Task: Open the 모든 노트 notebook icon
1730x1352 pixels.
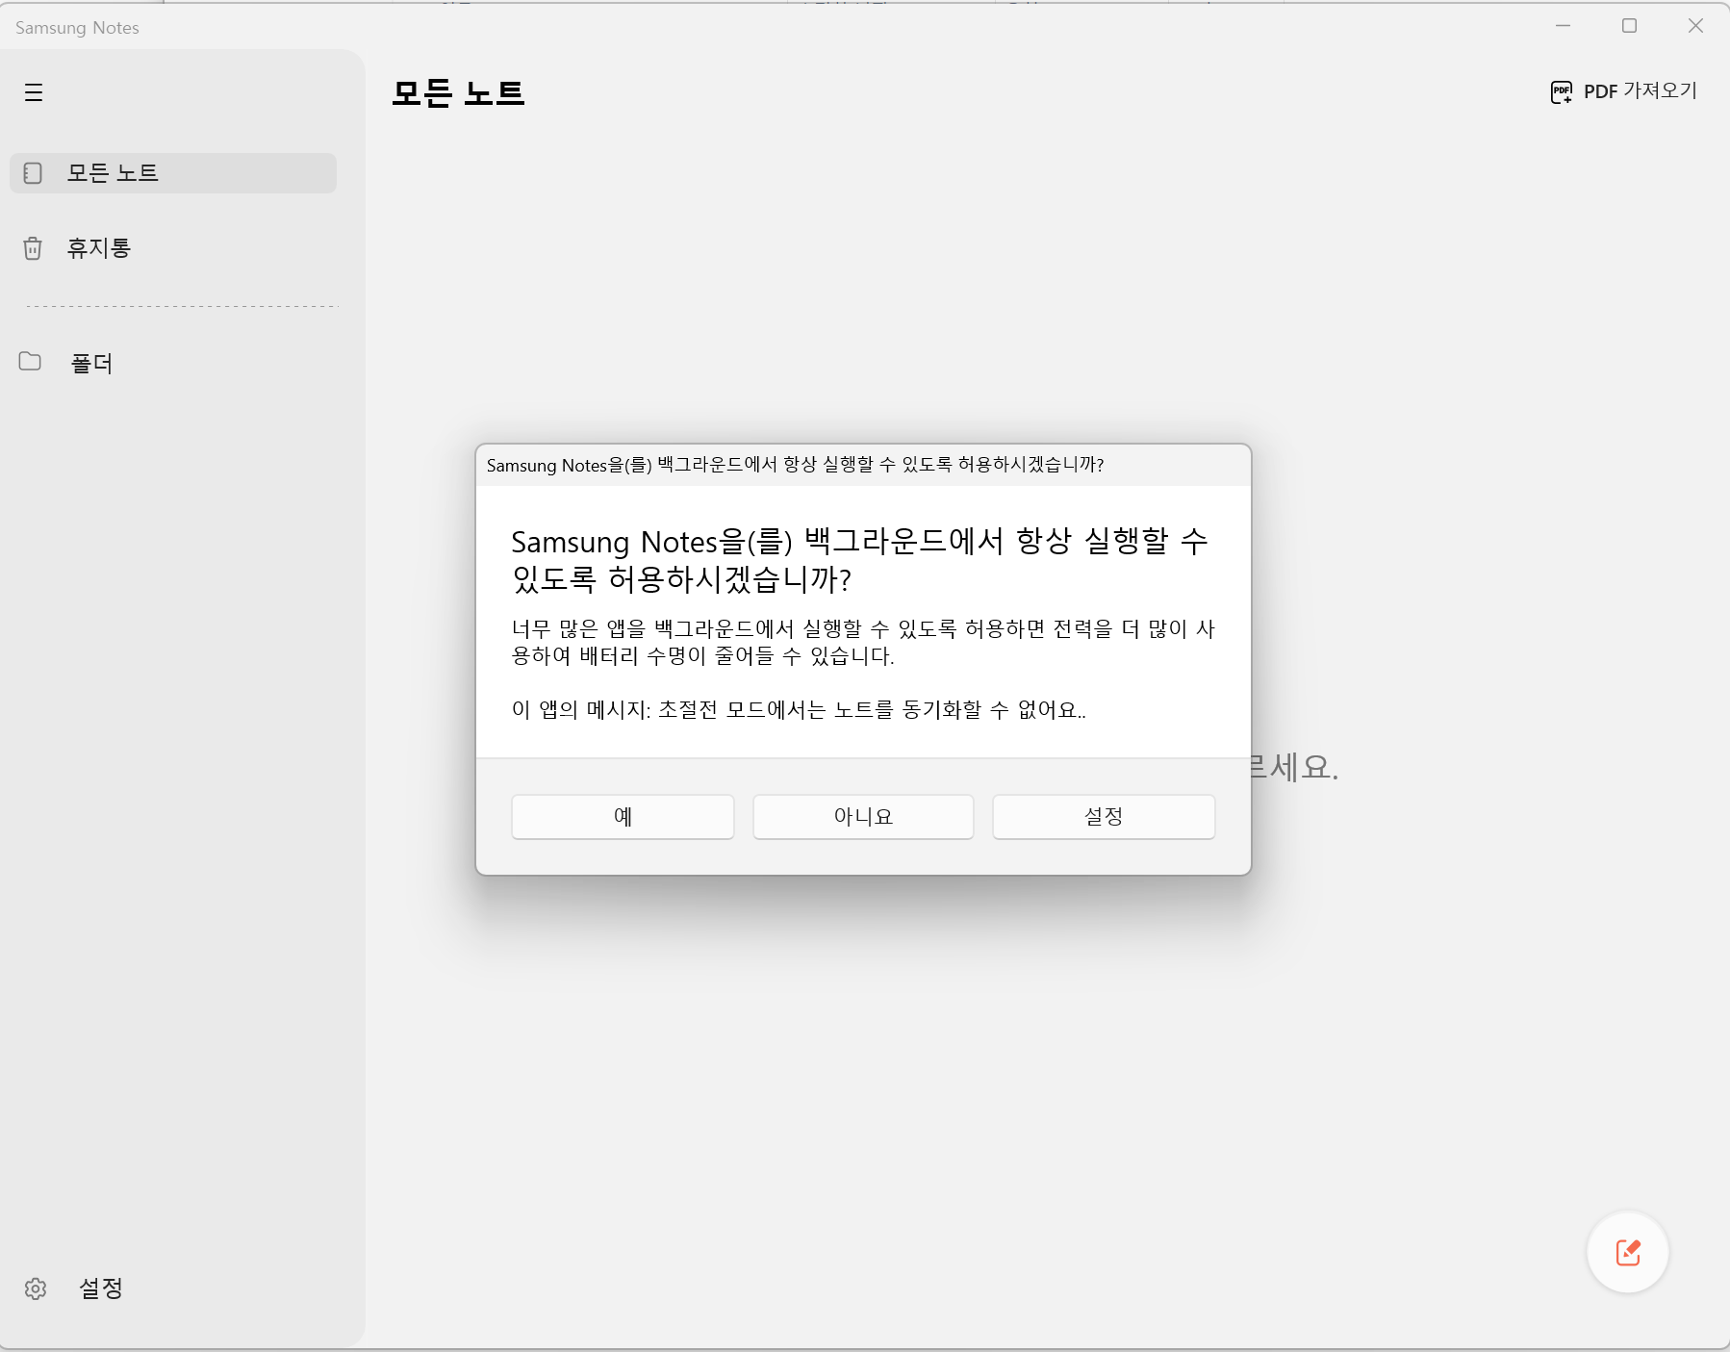Action: pos(33,173)
